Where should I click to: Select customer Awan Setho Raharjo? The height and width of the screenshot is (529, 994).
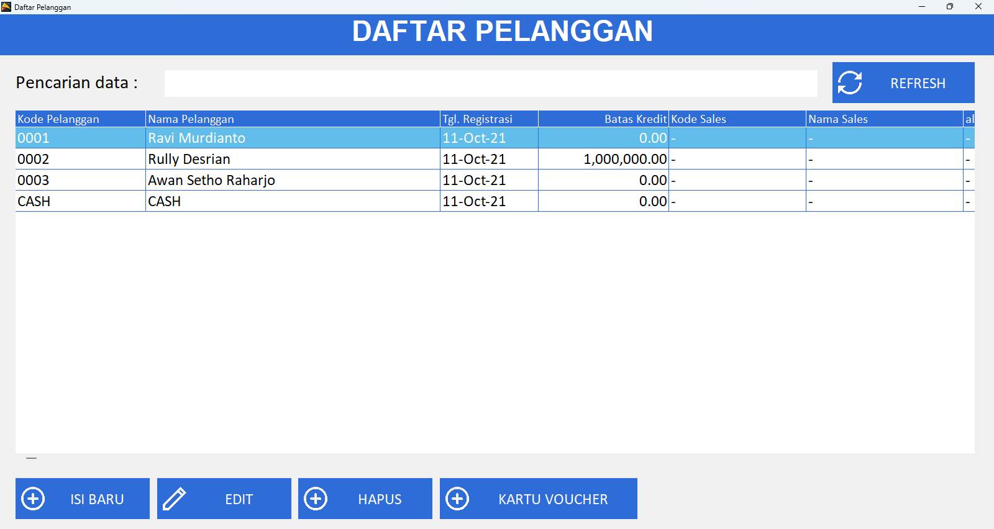tap(211, 180)
